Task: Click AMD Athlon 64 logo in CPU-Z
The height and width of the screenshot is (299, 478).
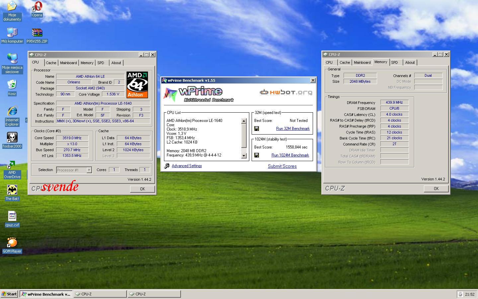Action: pos(137,85)
